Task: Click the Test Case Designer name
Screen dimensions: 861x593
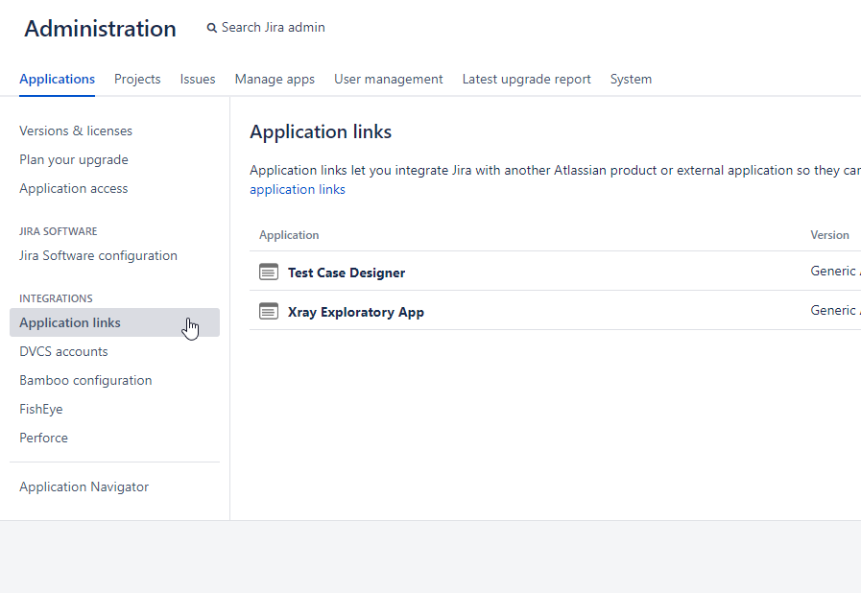Action: (x=347, y=273)
